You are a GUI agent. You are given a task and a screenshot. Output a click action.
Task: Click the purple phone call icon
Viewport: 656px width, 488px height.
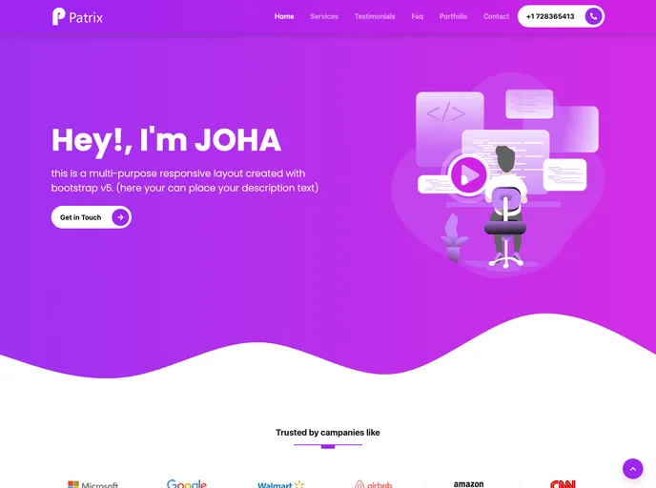click(x=593, y=16)
